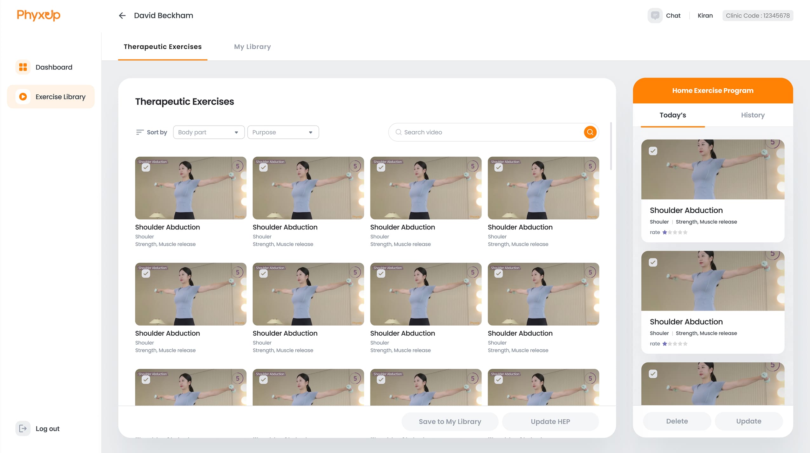
Task: Switch to the Therapeutic Exercises tab
Action: pos(163,47)
